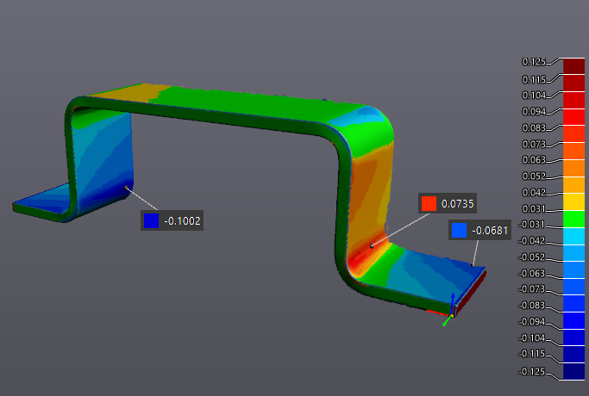
Task: Click the 0.073 legend value
Action: [x=534, y=144]
